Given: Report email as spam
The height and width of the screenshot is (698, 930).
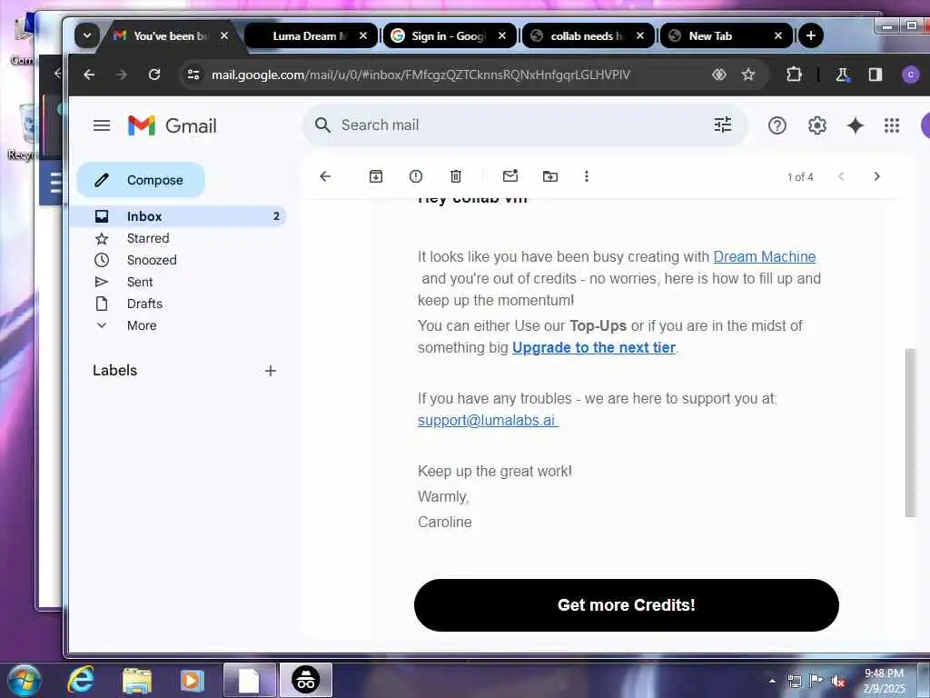Looking at the screenshot, I should click(x=416, y=176).
